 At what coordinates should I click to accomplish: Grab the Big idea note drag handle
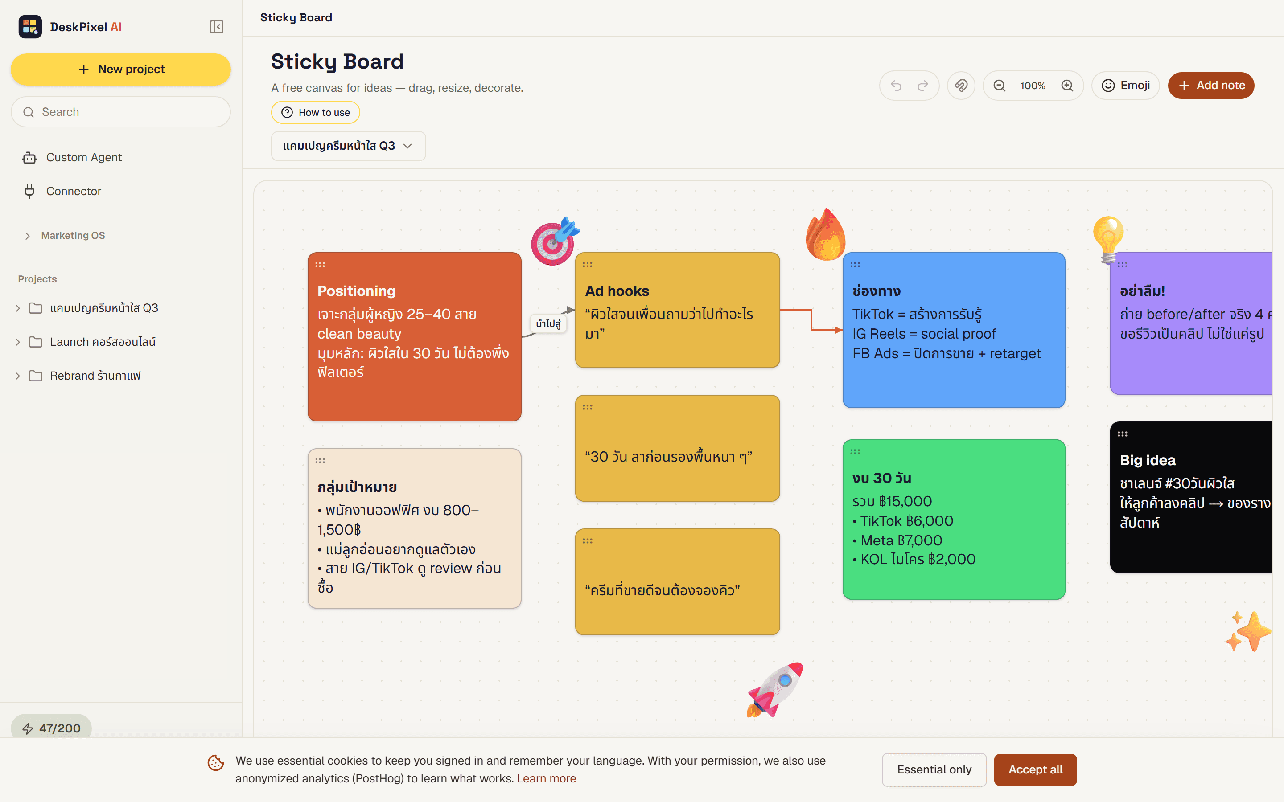(x=1122, y=434)
